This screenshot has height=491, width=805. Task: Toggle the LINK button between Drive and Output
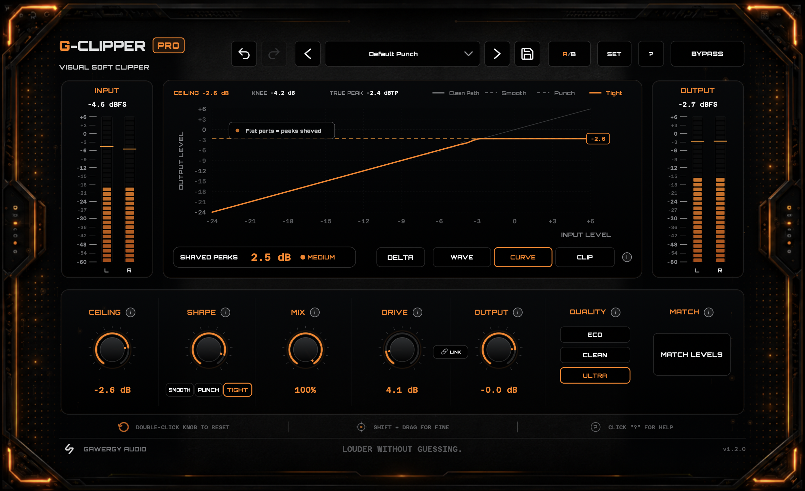[x=451, y=352]
